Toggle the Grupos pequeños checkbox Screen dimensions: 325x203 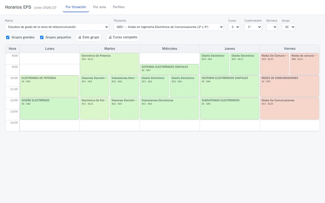(x=42, y=37)
